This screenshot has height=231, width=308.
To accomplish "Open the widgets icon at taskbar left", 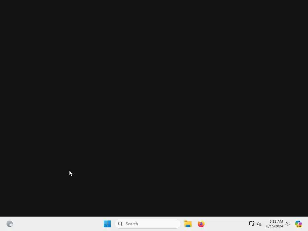I will 10,224.
